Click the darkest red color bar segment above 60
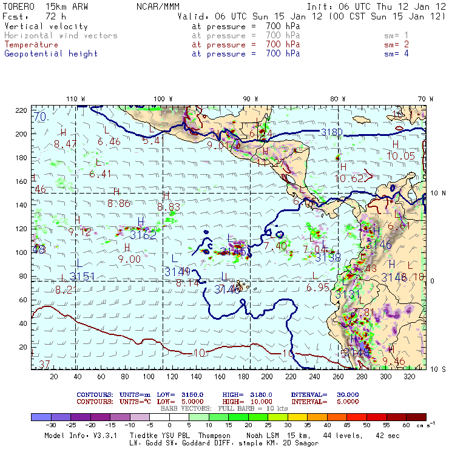 pyautogui.click(x=416, y=417)
